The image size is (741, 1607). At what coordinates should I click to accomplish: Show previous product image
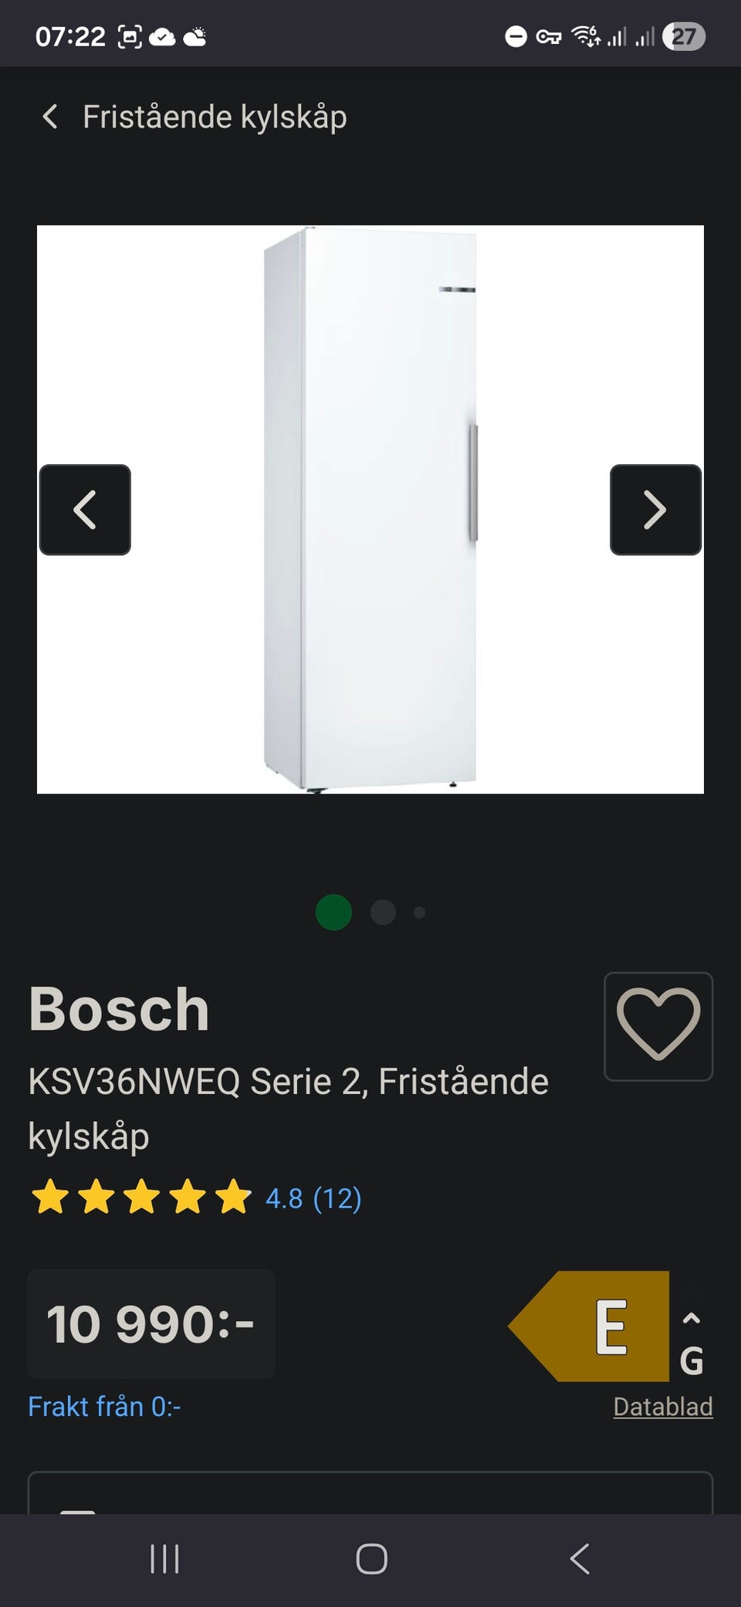(x=85, y=510)
